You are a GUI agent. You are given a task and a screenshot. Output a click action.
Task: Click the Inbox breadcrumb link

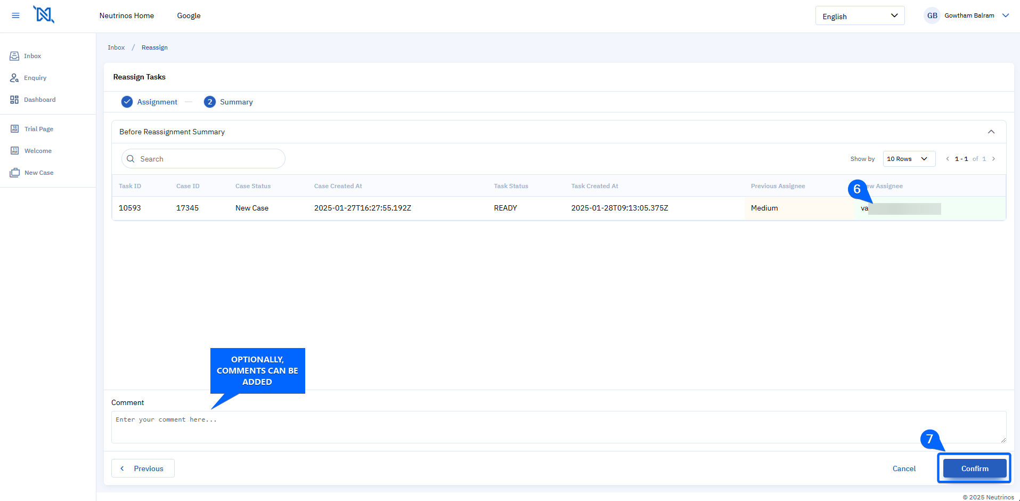[116, 47]
